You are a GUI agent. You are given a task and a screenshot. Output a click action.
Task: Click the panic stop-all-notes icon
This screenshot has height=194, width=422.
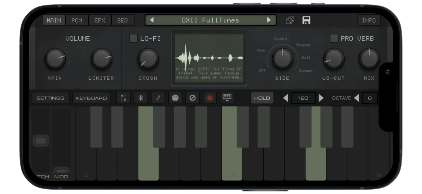pos(193,98)
